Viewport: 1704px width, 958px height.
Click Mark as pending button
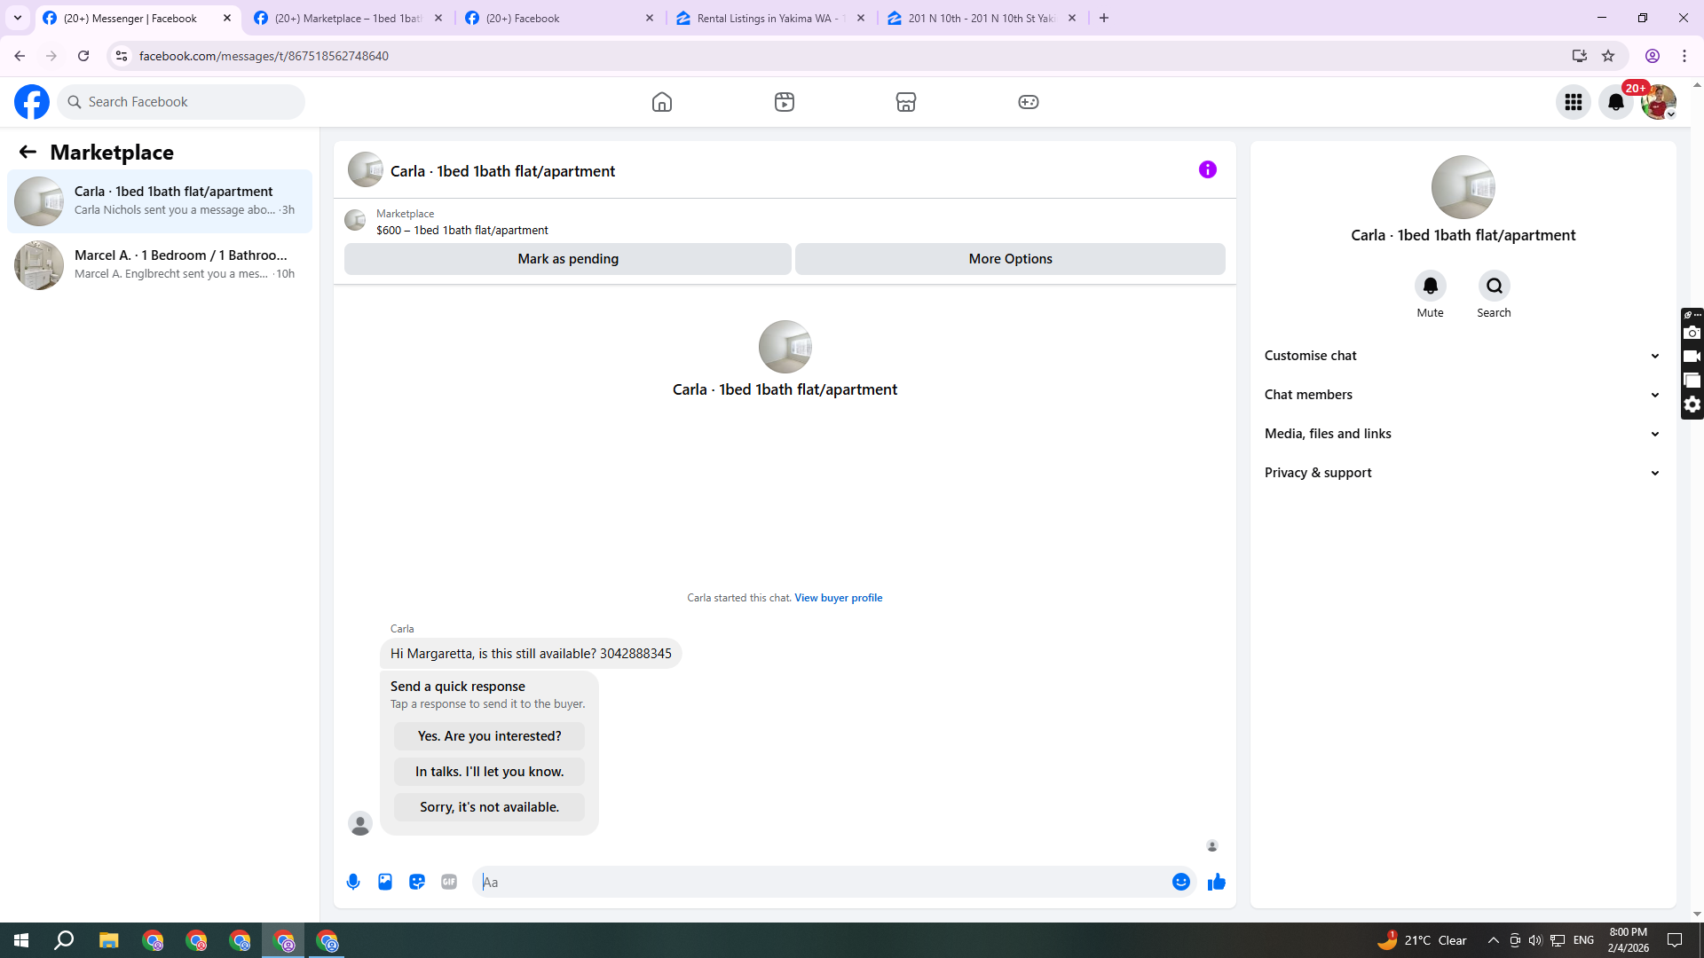(568, 259)
